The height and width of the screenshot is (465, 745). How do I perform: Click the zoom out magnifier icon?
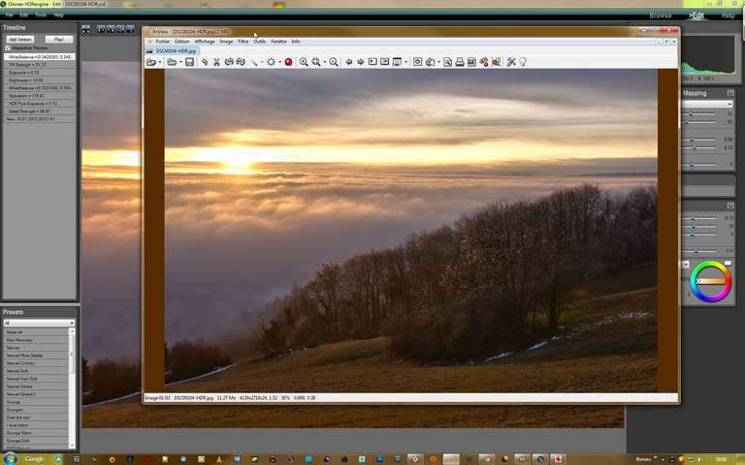pos(334,62)
